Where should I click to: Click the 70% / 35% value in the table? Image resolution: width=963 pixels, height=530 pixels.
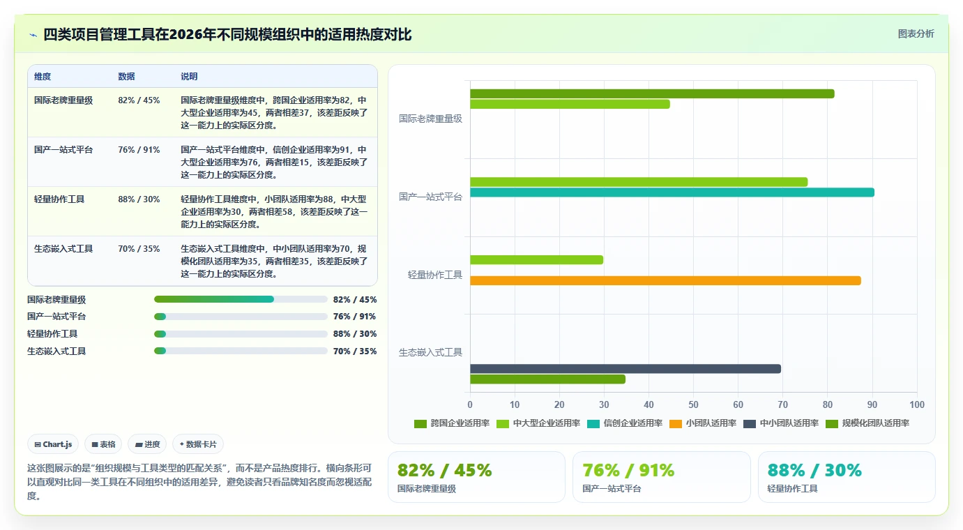point(139,249)
